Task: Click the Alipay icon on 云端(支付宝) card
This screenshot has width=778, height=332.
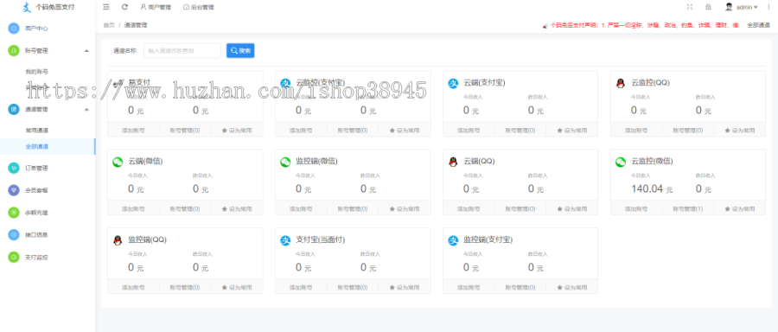Action: [453, 83]
